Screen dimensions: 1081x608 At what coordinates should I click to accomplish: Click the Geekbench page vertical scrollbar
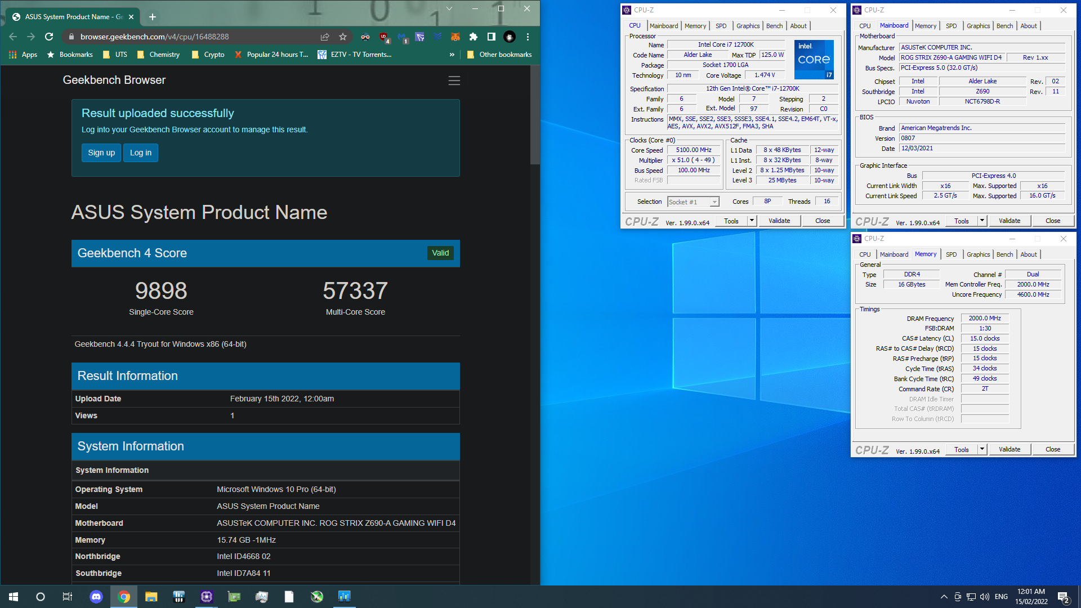coord(535,115)
